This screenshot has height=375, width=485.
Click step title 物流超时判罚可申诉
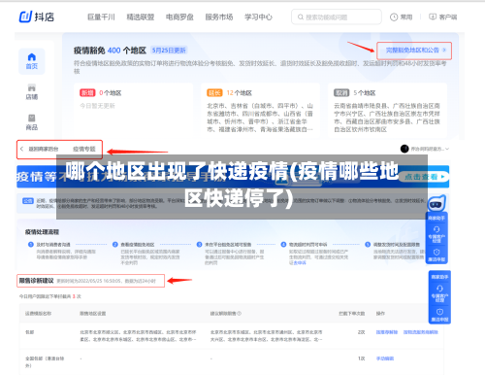tap(307, 245)
